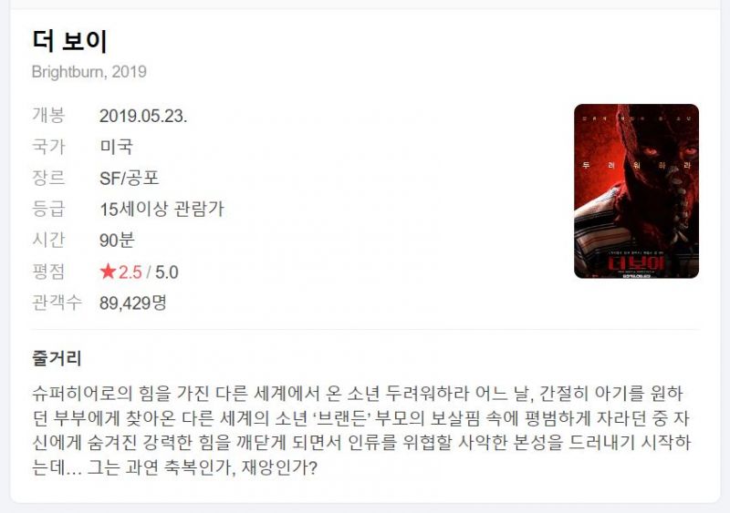The width and height of the screenshot is (730, 513).
Task: Click the 등급 label
Action: pyautogui.click(x=48, y=209)
